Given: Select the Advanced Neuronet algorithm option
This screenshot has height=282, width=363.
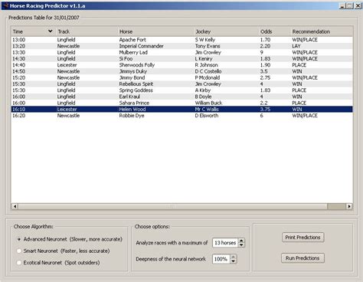Looking at the screenshot, I should click(19, 239).
